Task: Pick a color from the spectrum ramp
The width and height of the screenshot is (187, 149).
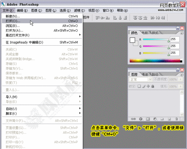Action: point(156,60)
